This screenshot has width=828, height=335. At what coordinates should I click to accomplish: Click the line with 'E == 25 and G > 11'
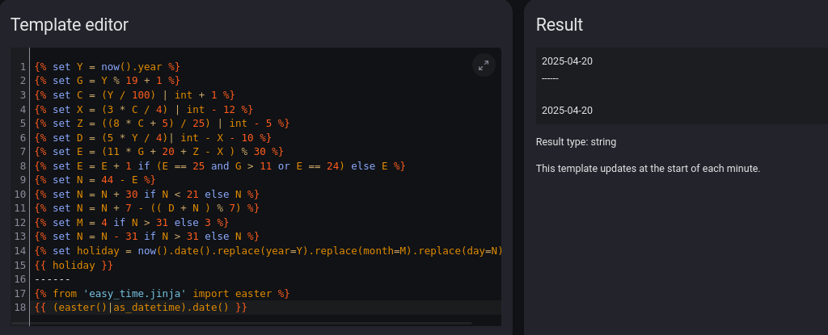tap(220, 165)
